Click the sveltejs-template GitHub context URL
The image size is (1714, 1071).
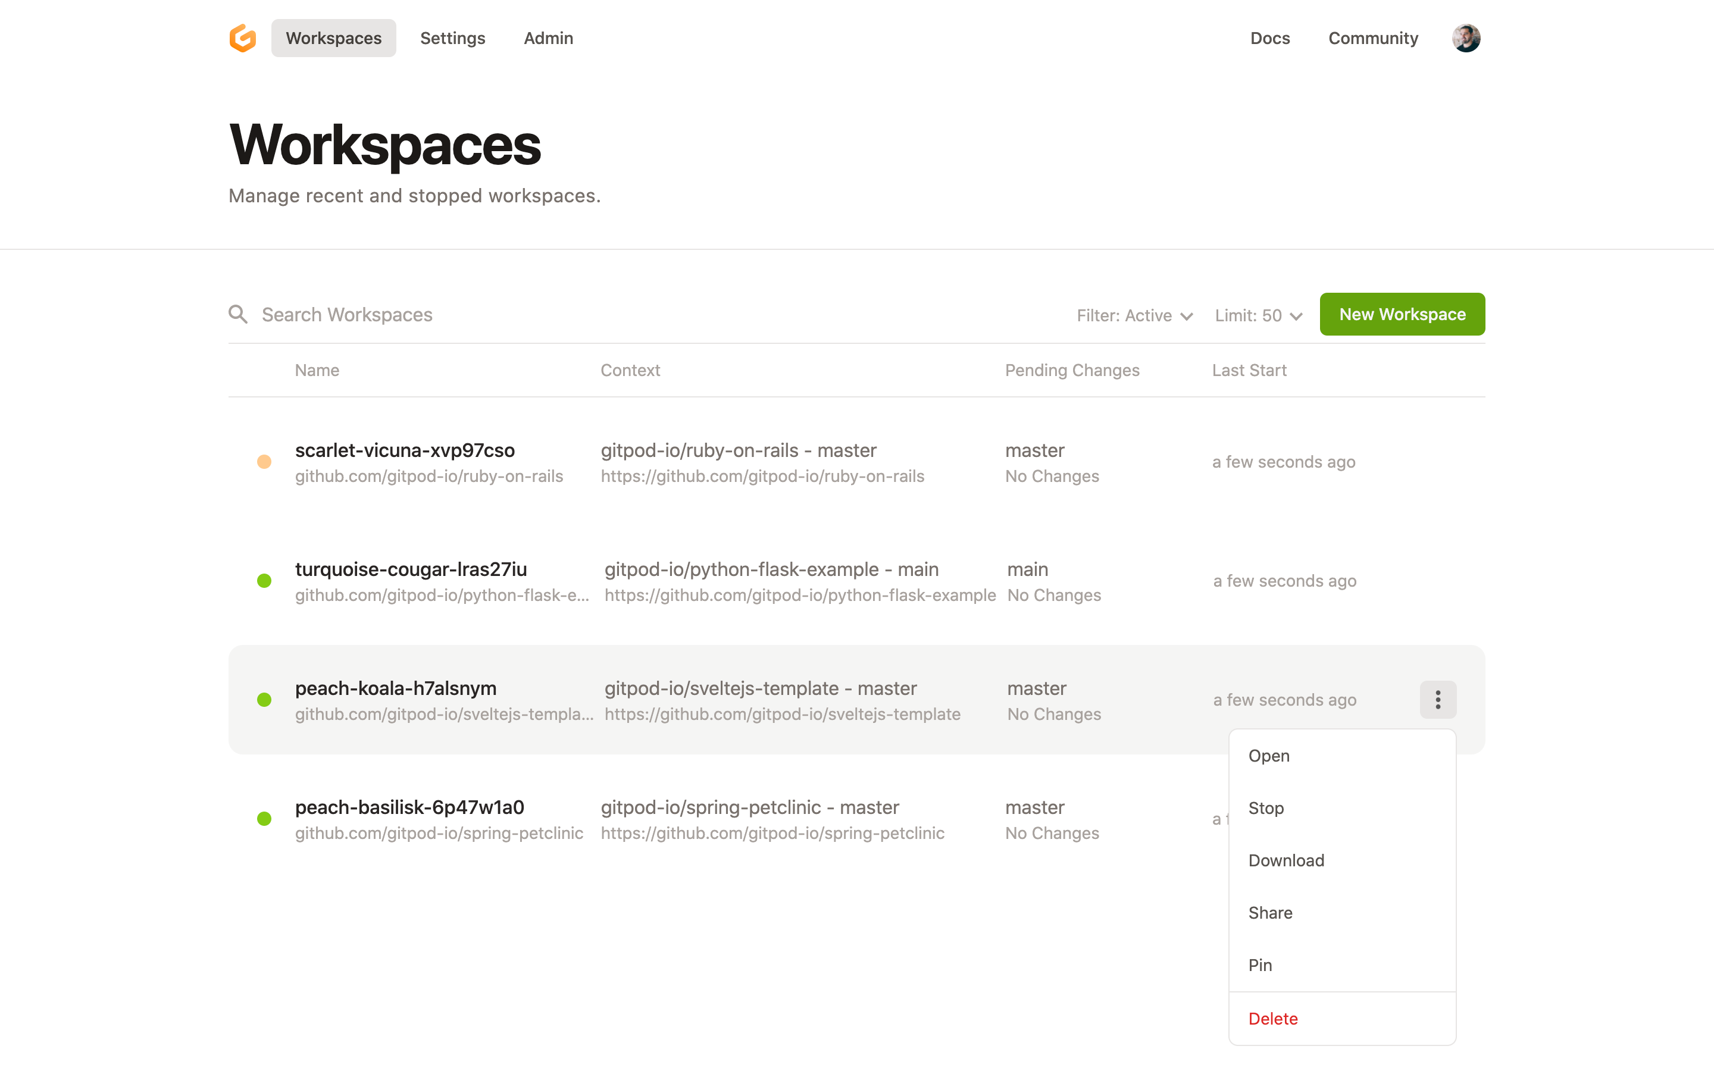click(782, 714)
